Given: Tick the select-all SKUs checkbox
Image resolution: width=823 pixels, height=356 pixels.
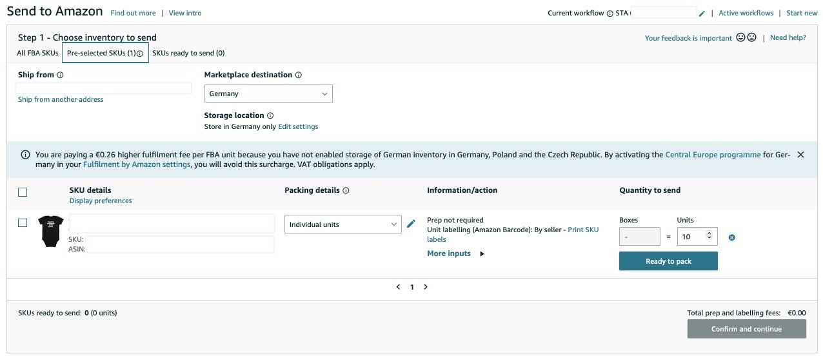Looking at the screenshot, I should click(23, 192).
